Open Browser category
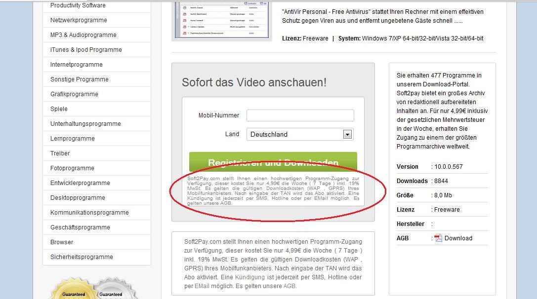Viewport: 537px width, 299px height. pyautogui.click(x=62, y=242)
